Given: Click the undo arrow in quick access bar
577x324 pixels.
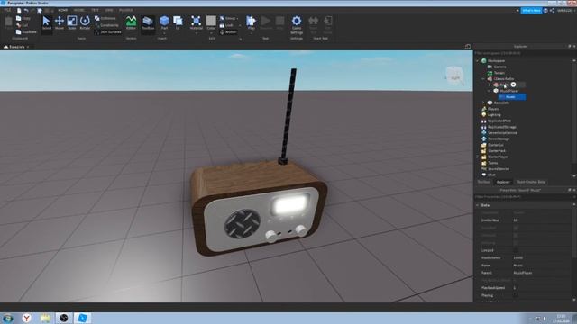Looking at the screenshot, I should (26, 10).
